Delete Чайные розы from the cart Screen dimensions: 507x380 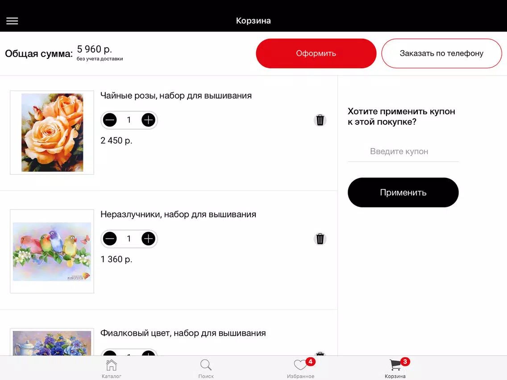[x=320, y=120]
